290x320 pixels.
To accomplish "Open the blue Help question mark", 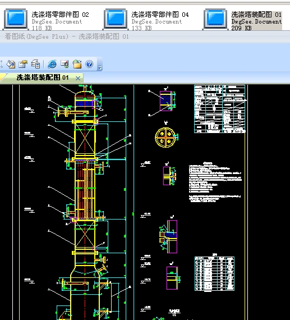I will click(89, 64).
